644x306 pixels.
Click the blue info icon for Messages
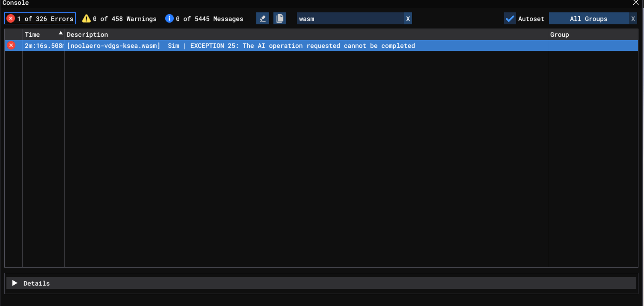[169, 19]
